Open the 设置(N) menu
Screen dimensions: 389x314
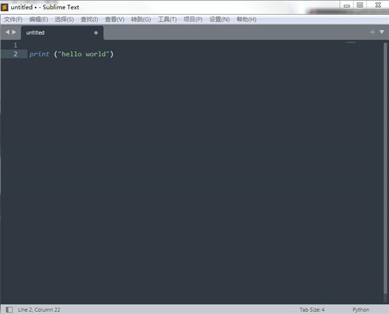[x=219, y=19]
